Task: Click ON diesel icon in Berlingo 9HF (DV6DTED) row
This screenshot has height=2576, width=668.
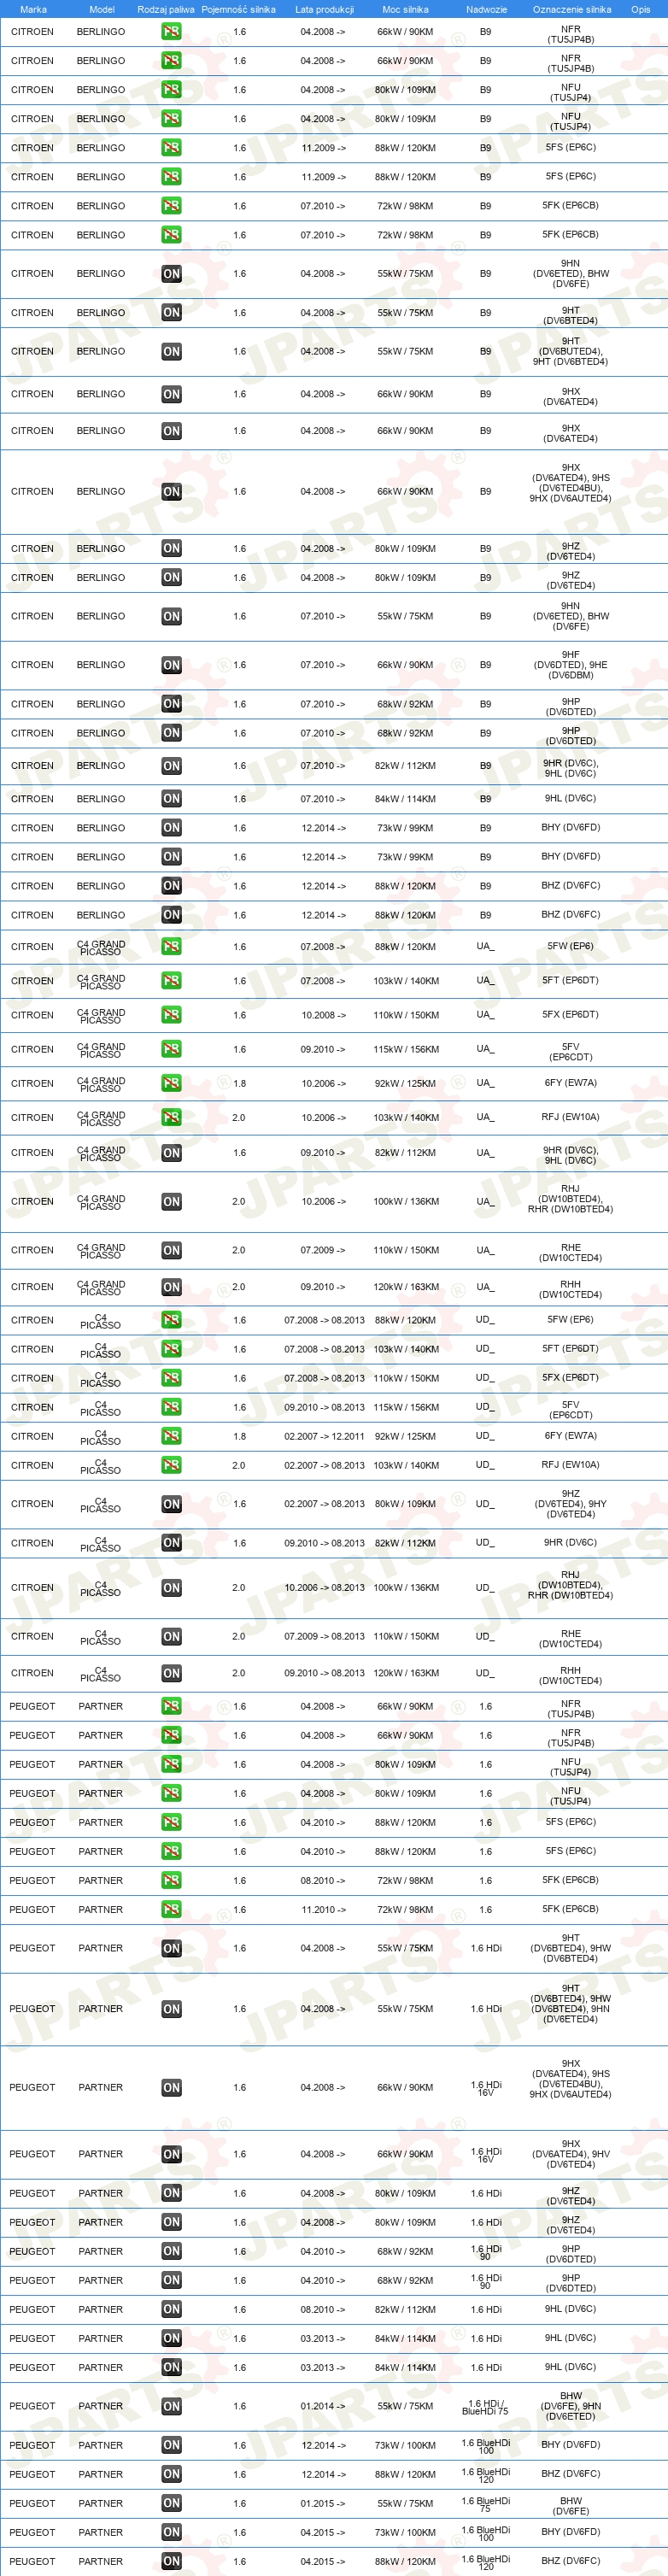Action: 171,665
